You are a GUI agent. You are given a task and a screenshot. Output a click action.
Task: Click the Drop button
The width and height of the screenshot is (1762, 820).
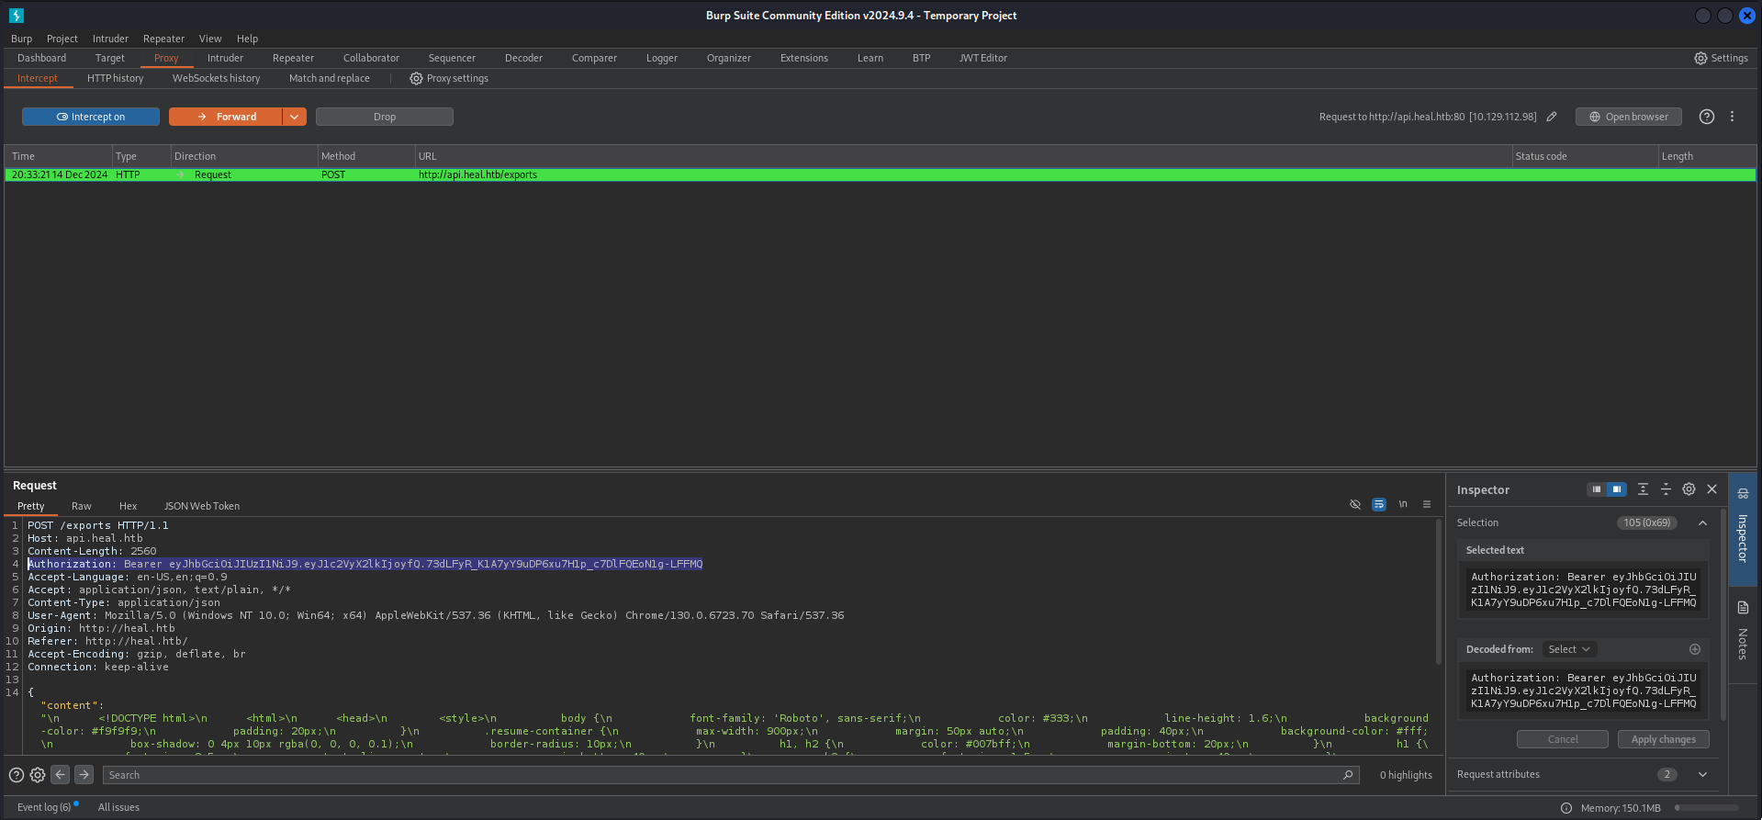[384, 117]
